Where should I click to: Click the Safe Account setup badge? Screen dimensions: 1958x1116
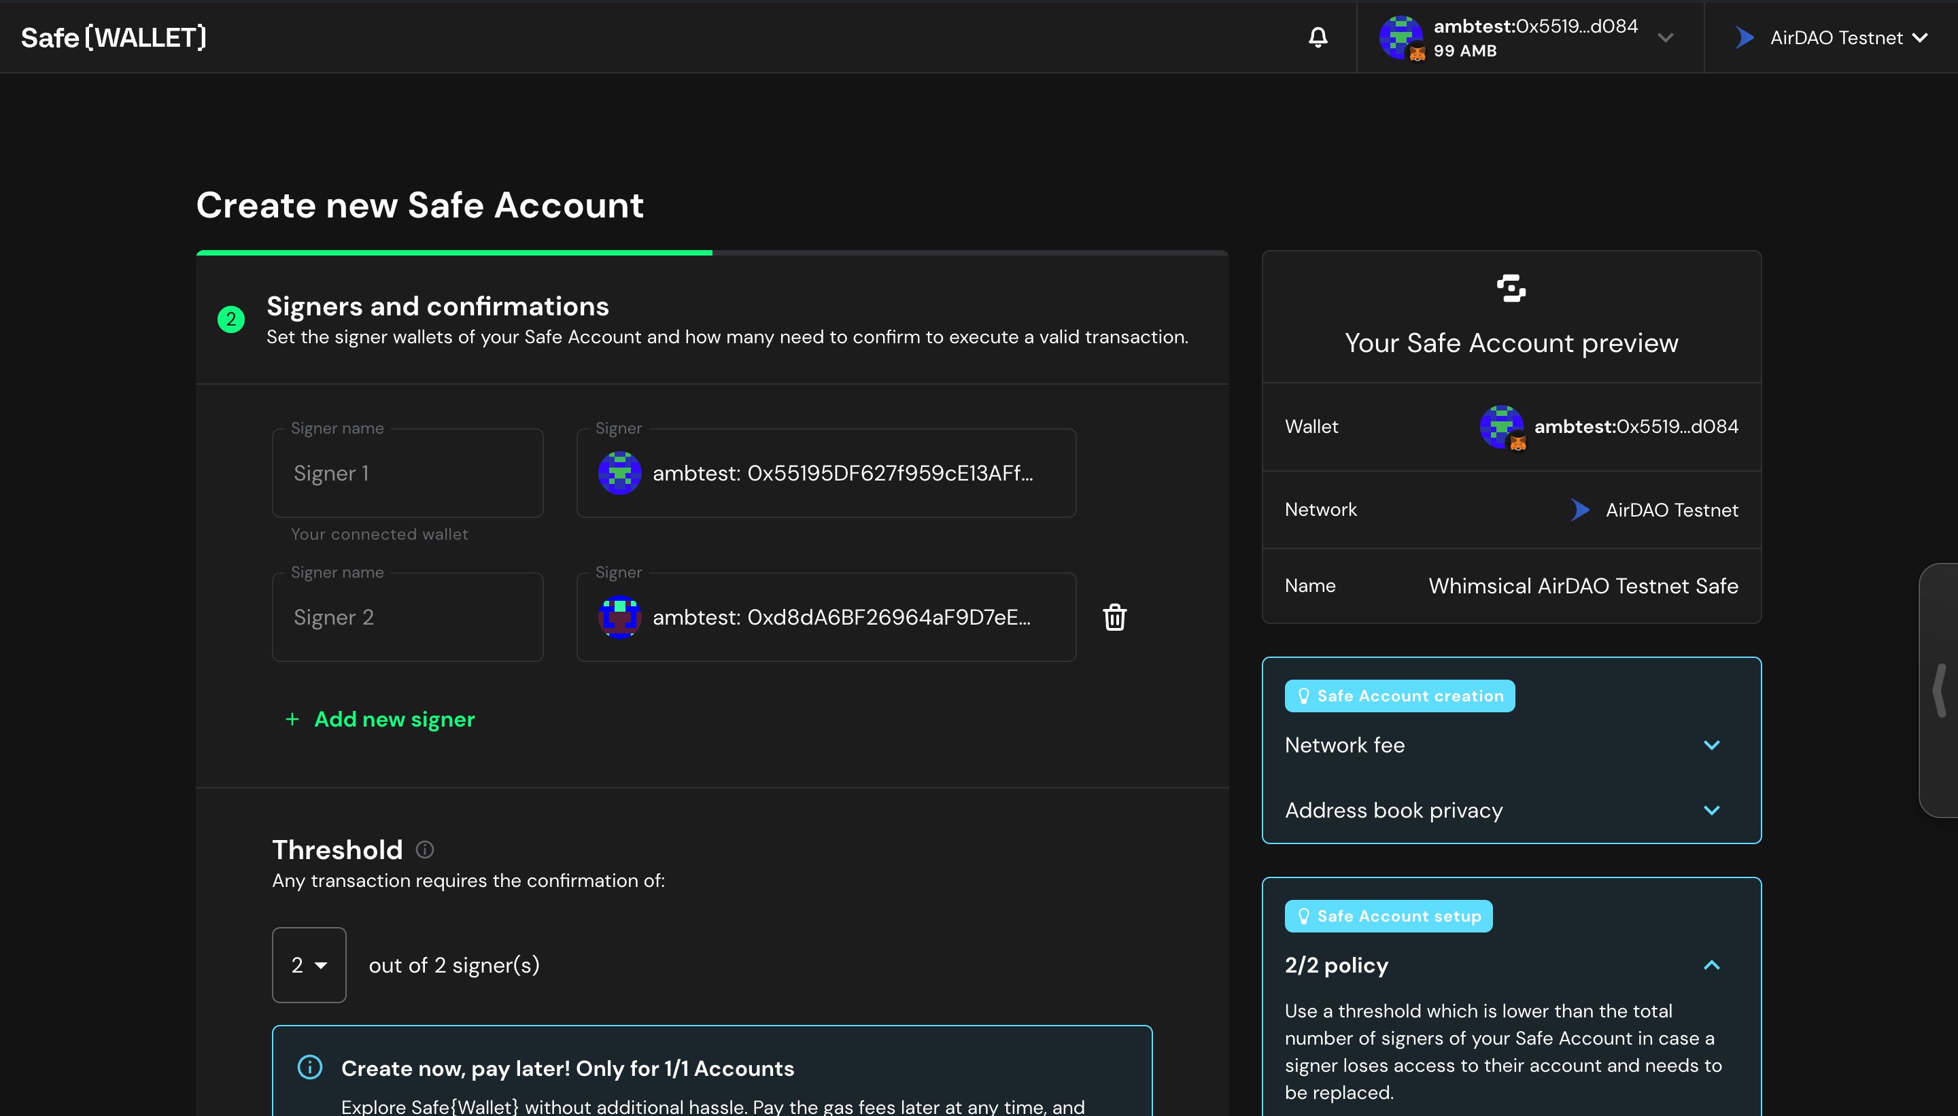point(1388,916)
